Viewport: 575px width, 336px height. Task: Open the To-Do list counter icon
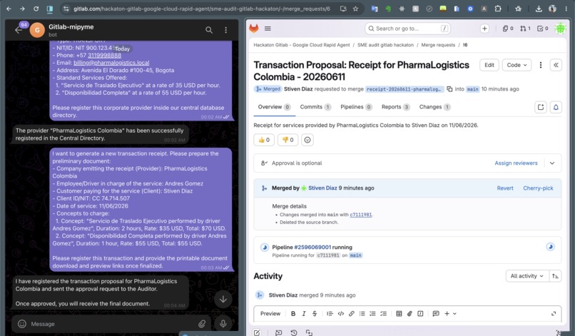pos(542,29)
